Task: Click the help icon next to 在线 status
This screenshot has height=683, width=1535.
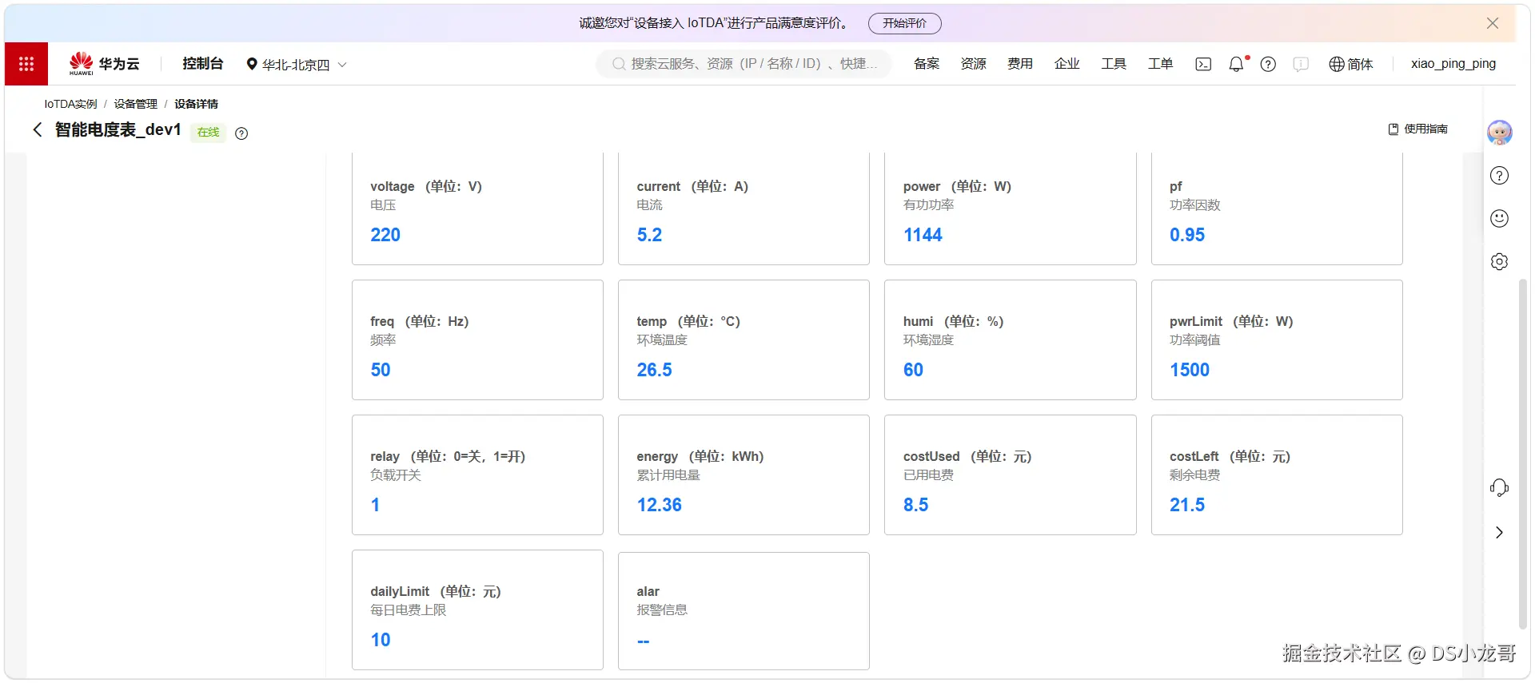Action: 241,133
